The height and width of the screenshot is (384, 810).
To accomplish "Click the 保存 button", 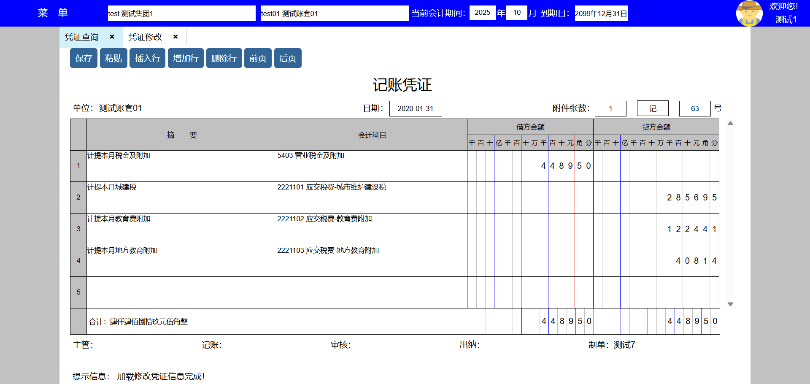I will coord(84,58).
